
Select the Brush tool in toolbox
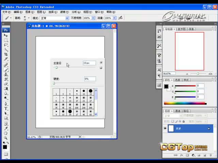coord(6,70)
